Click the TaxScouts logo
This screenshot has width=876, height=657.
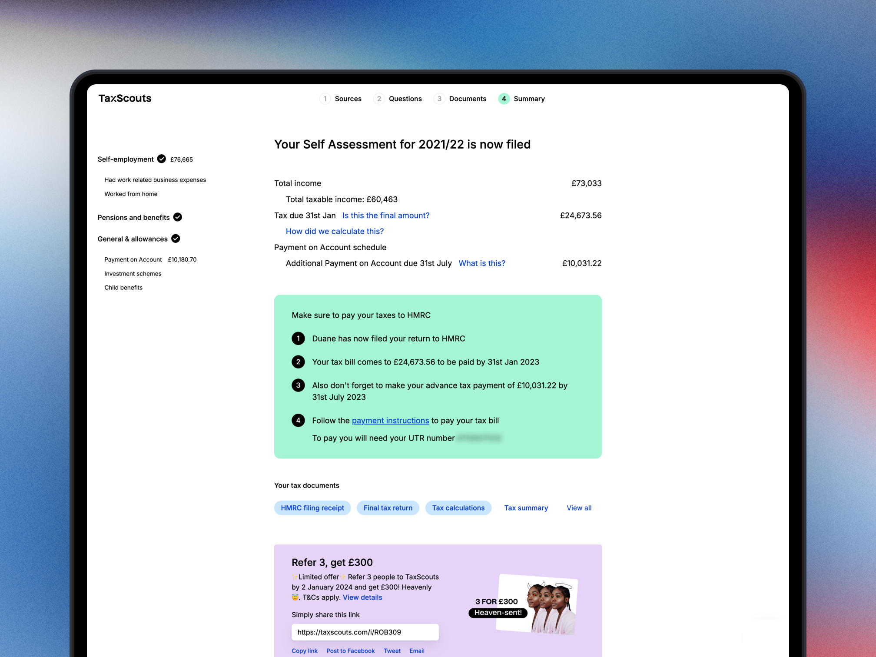(x=125, y=99)
